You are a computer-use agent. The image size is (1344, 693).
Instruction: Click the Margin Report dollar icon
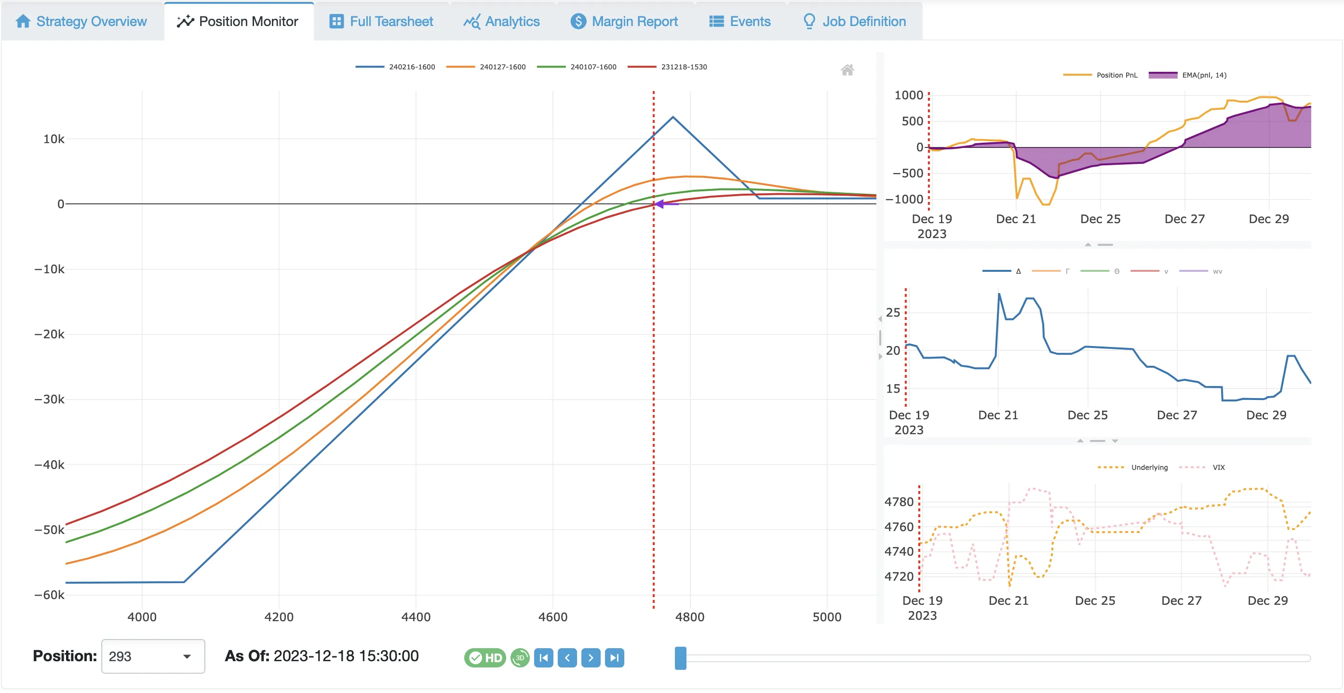[x=578, y=21]
